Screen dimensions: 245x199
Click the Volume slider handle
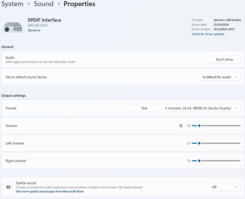(199, 126)
